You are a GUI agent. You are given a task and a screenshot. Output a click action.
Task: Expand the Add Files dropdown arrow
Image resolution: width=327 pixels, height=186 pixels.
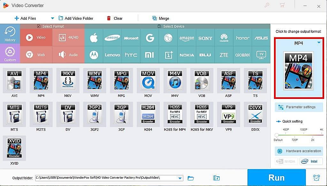[53, 18]
